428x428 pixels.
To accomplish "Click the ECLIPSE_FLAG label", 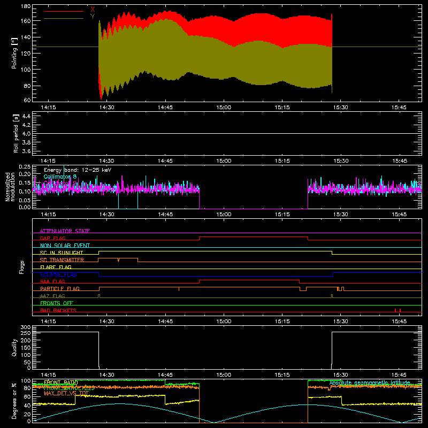I will [x=58, y=274].
